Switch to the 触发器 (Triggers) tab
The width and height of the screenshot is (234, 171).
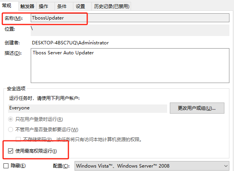[x=27, y=7]
